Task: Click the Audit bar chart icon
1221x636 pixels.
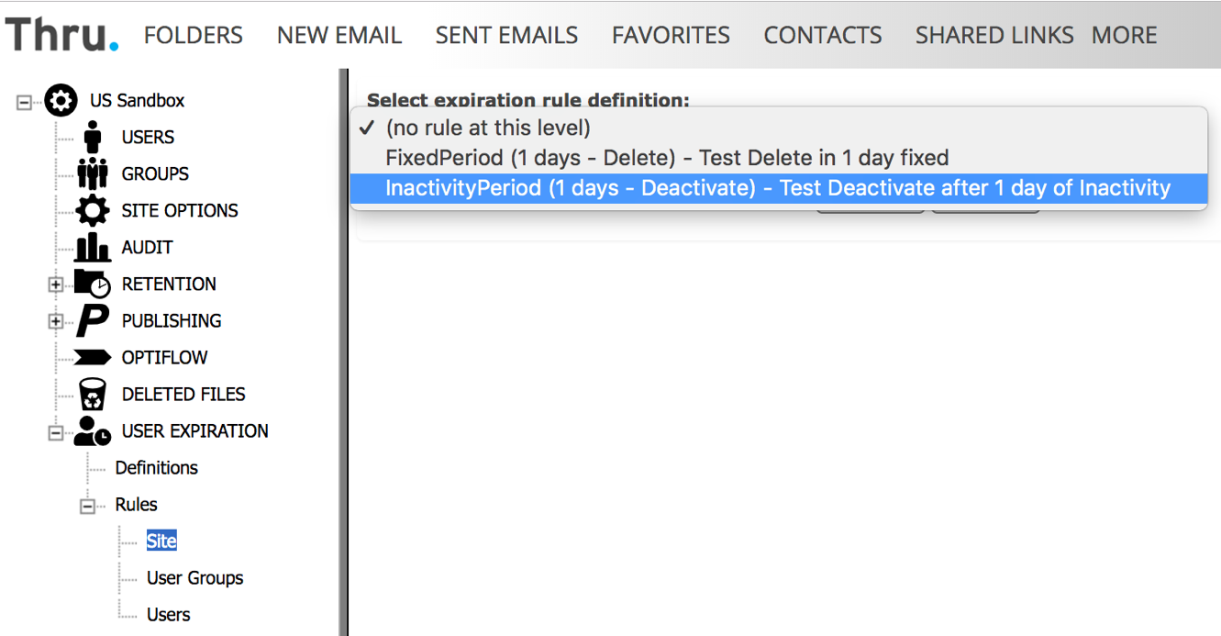Action: (93, 247)
